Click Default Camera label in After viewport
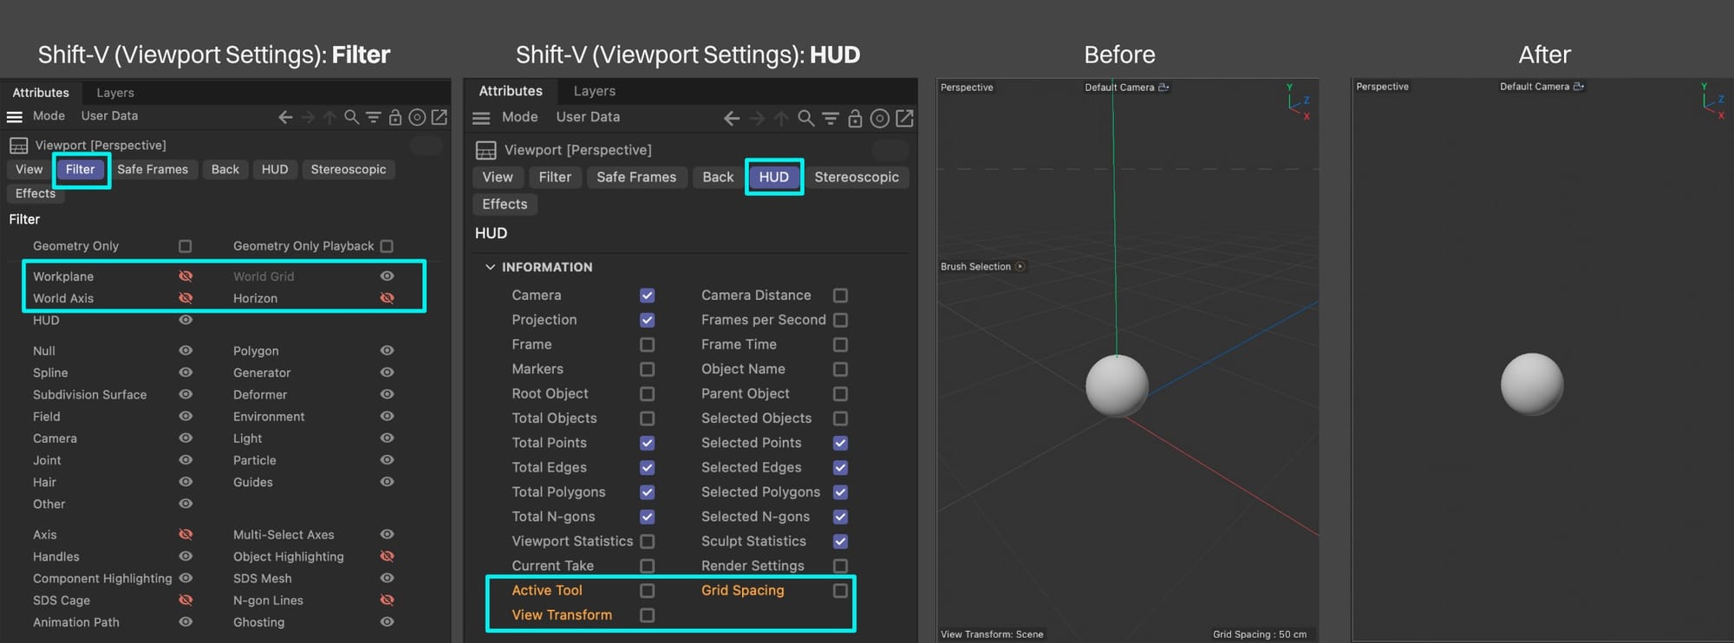The width and height of the screenshot is (1734, 643). 1535,87
